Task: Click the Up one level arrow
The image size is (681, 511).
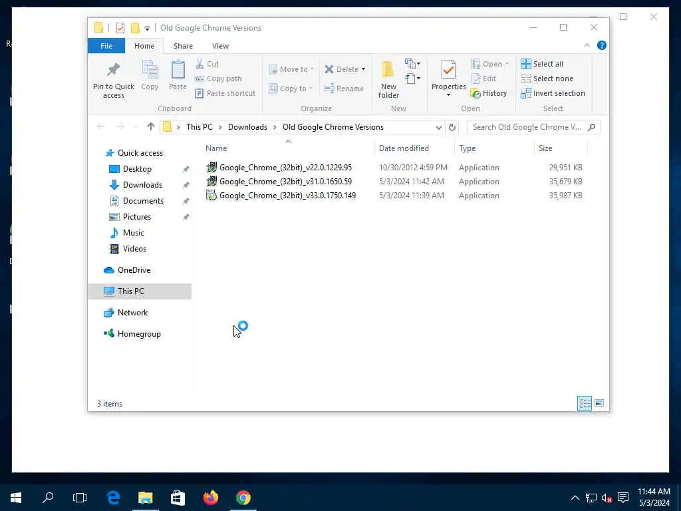Action: click(151, 126)
